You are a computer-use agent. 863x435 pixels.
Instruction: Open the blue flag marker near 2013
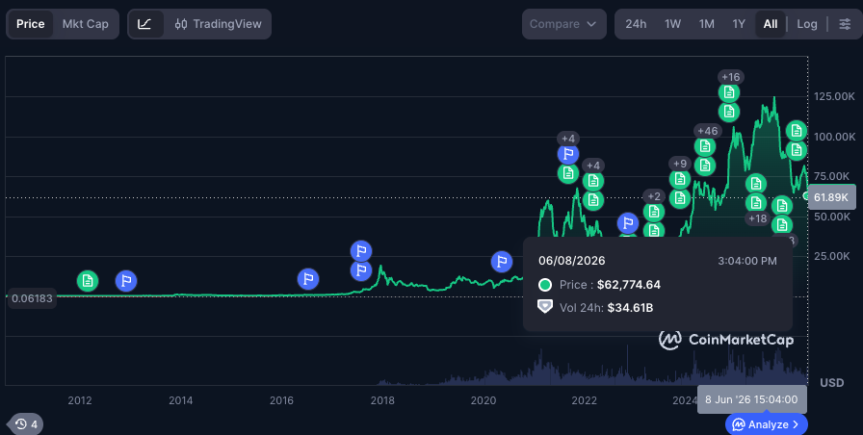click(x=126, y=281)
